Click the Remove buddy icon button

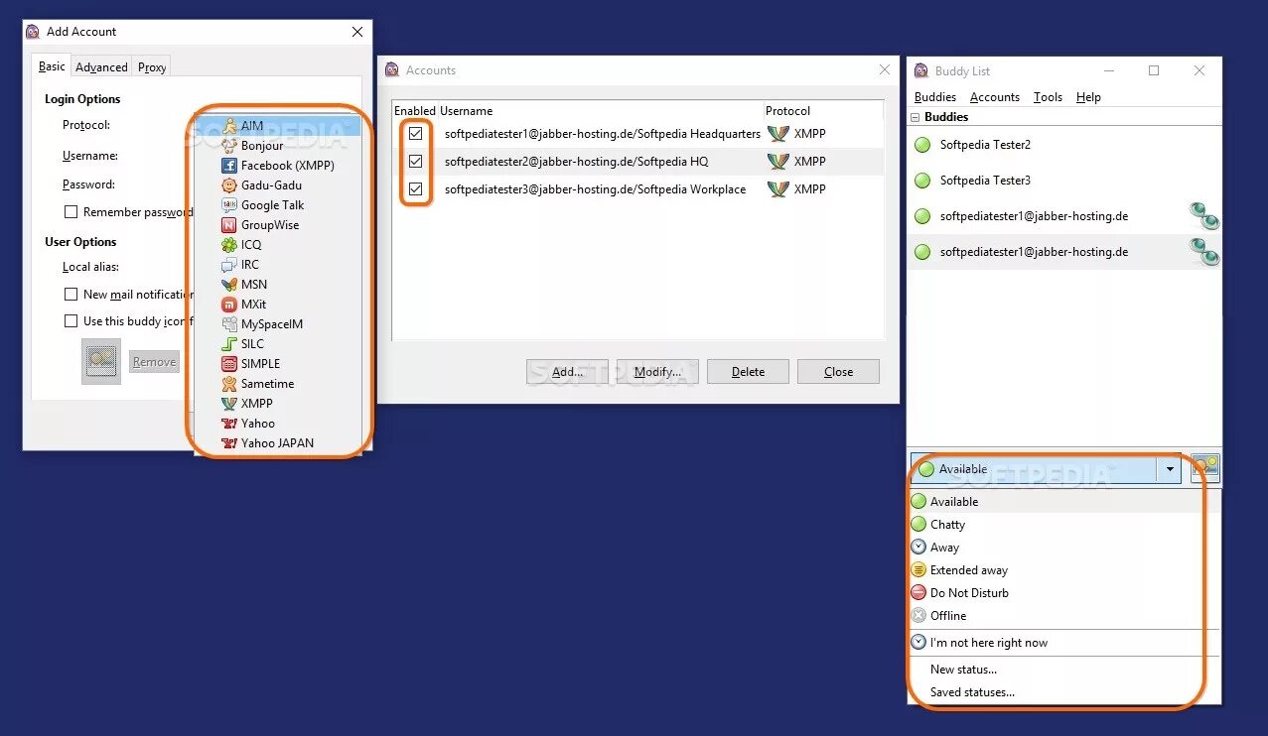[x=154, y=362]
